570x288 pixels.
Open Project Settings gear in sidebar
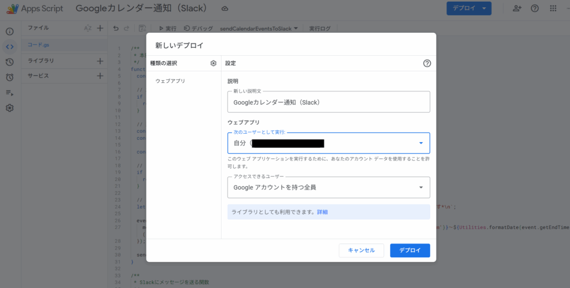pyautogui.click(x=9, y=108)
